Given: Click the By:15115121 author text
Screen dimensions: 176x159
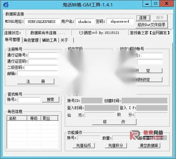Looking at the screenshot, I should coord(109,33).
